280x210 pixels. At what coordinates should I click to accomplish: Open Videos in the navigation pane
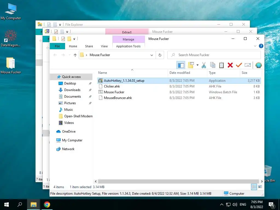pyautogui.click(x=69, y=123)
